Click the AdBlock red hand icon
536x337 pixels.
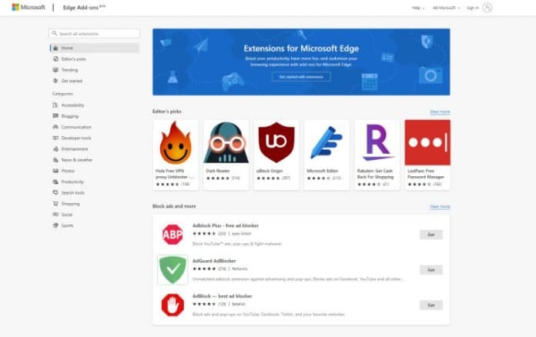click(173, 305)
